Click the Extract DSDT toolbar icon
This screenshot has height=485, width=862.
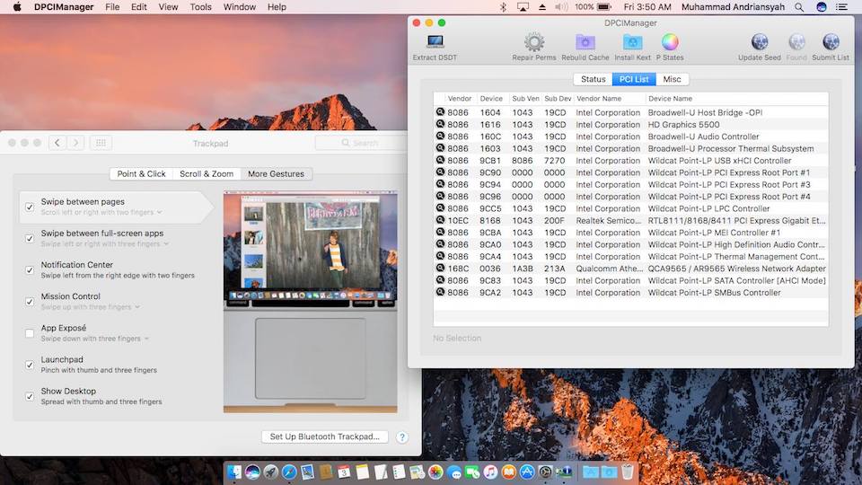[x=435, y=41]
